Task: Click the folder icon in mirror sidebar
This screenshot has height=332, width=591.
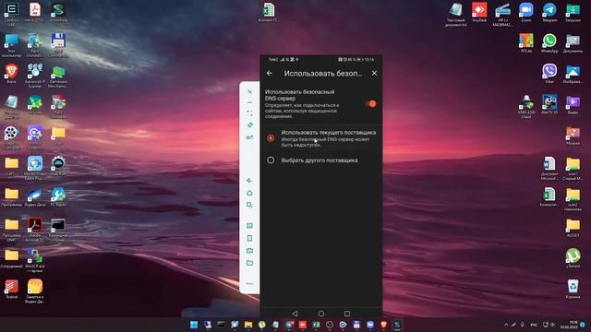Action: [x=249, y=263]
